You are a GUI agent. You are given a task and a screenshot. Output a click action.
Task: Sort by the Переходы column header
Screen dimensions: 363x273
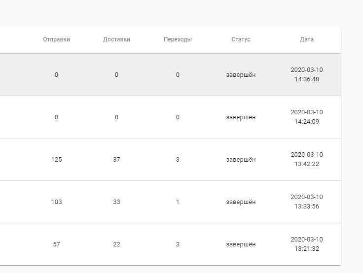click(x=178, y=39)
